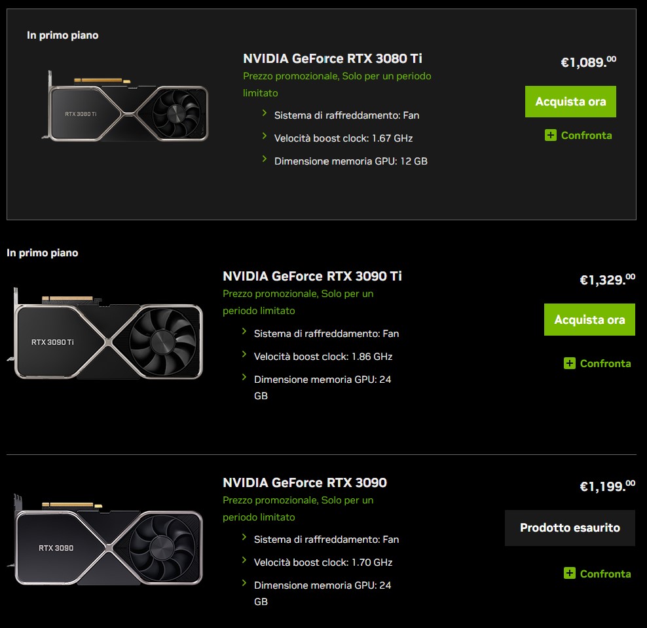
Task: Click the plus icon beside RTX 3080 Ti Confronta
Action: [551, 135]
